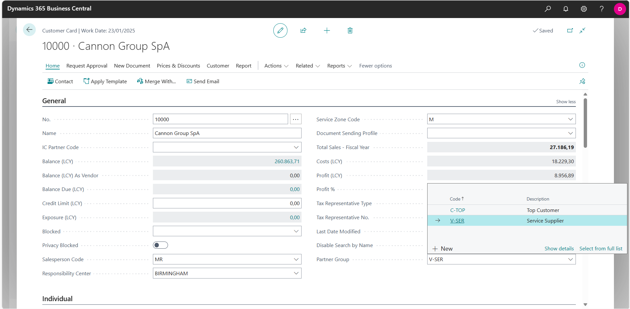Screen dimensions: 630x309
Task: Expand the Salesperson Code dropdown
Action: (x=296, y=259)
